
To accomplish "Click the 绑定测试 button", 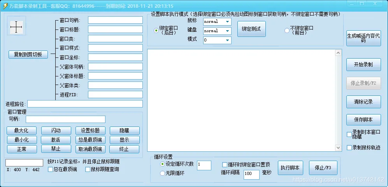I will [251, 29].
